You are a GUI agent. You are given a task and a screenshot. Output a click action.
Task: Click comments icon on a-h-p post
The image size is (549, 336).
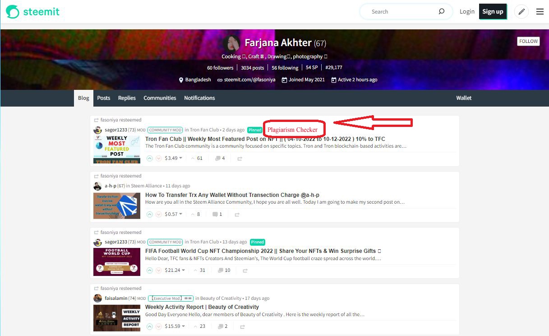pos(215,214)
